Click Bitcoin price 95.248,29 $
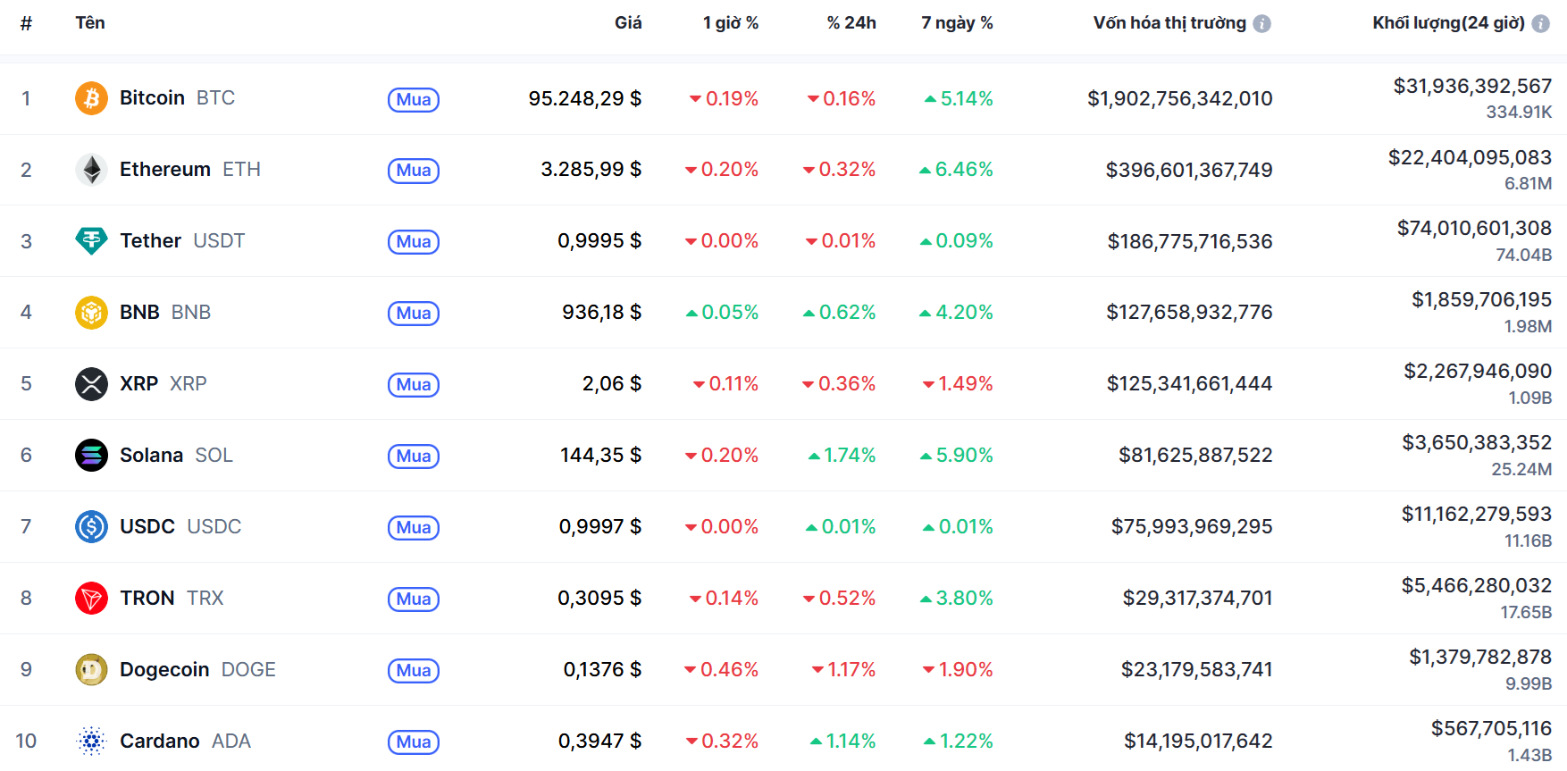The height and width of the screenshot is (771, 1567). coord(584,98)
